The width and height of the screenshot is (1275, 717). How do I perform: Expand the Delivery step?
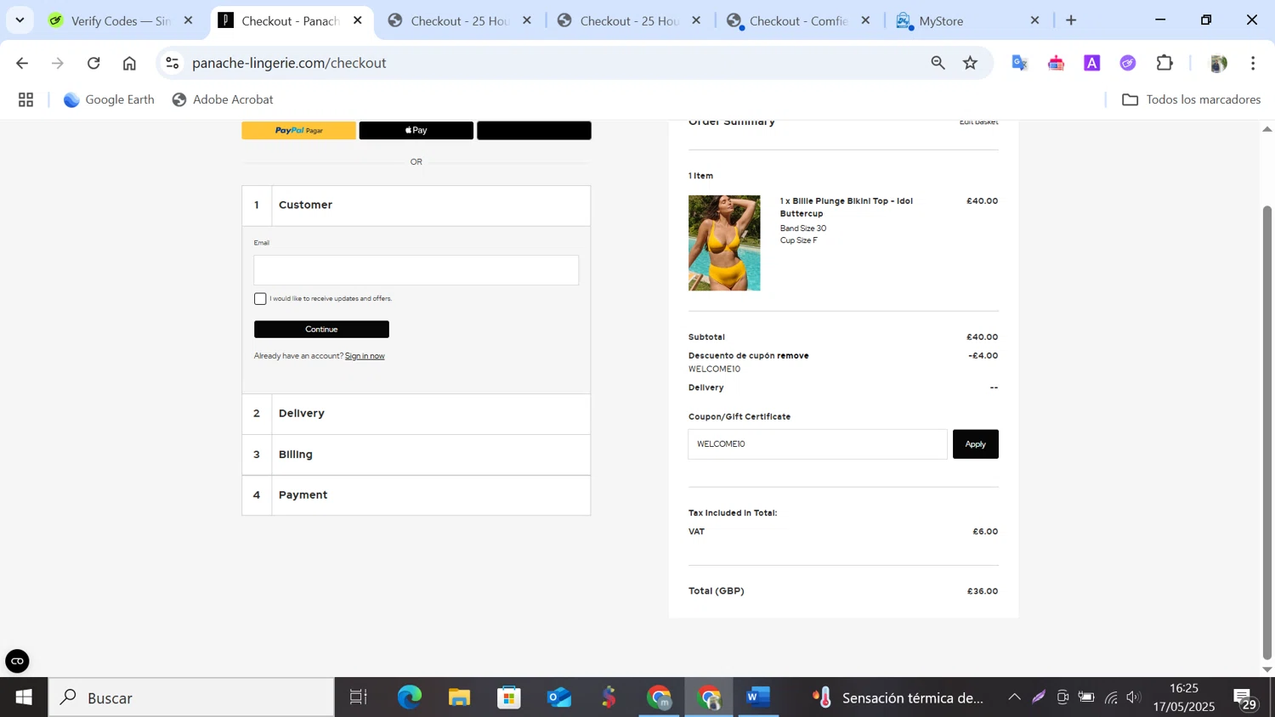pos(416,414)
